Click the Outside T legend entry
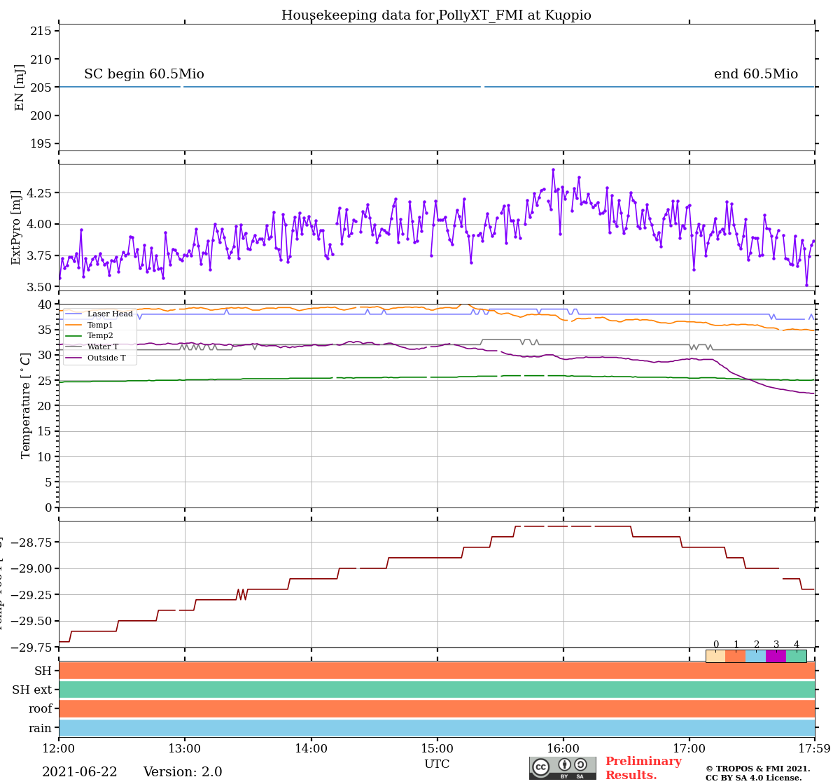Screen dimensions: 840x784 pos(96,358)
